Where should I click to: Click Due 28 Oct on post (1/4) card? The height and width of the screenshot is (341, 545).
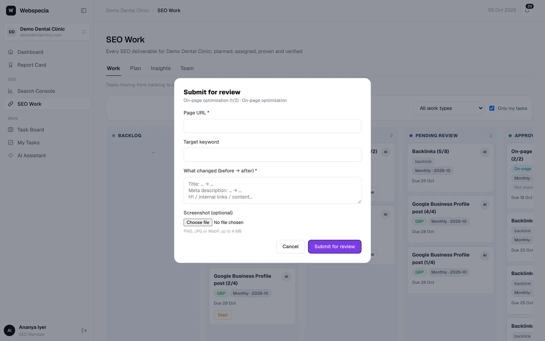pyautogui.click(x=423, y=282)
